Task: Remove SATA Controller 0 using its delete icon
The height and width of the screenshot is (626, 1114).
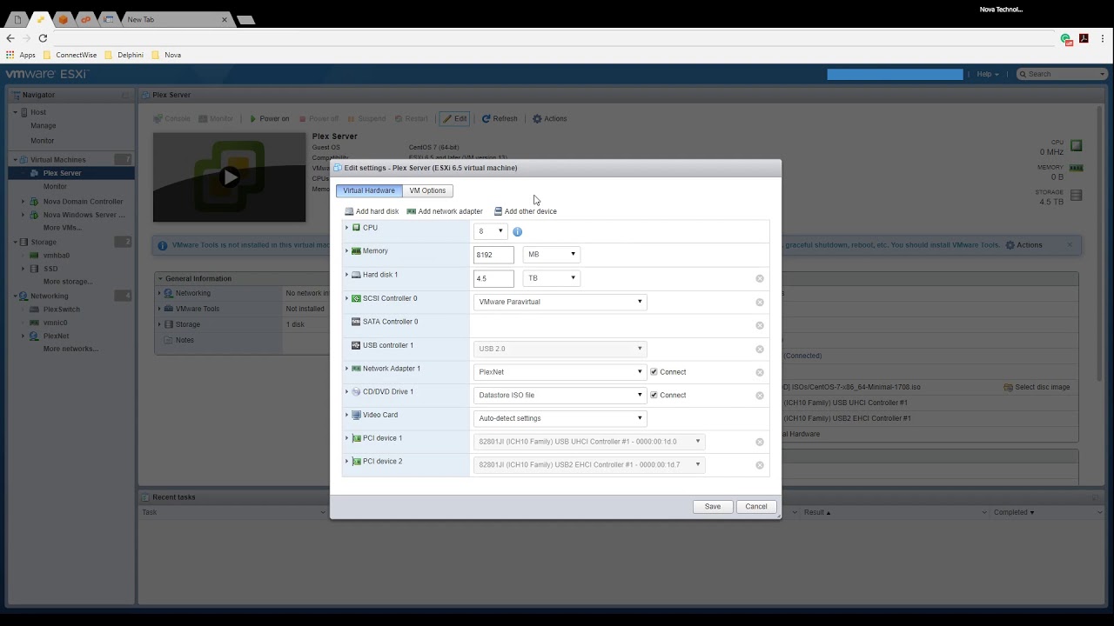Action: 760,325
